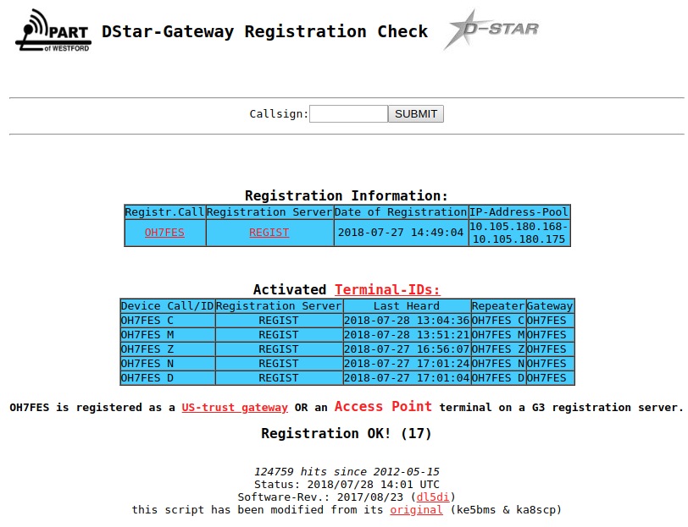Screen dimensions: 688x527
Task: Click the PART of Westford logo
Action: pyautogui.click(x=53, y=30)
